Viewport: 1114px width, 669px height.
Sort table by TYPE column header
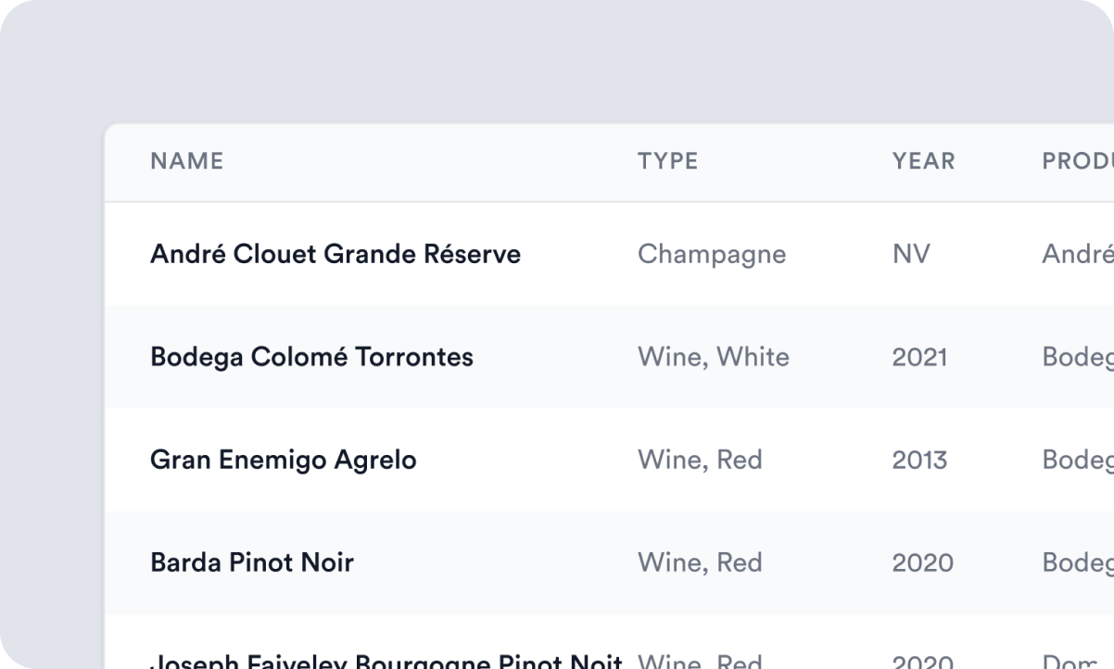coord(667,161)
